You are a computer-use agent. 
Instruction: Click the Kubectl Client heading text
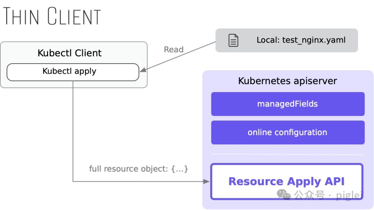(x=70, y=53)
